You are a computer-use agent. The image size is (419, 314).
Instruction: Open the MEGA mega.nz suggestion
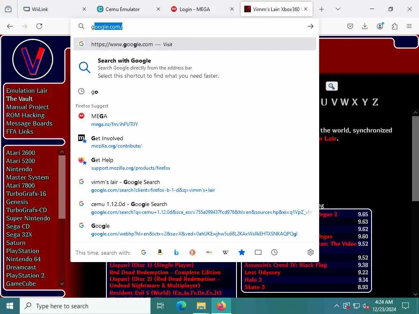tap(194, 120)
